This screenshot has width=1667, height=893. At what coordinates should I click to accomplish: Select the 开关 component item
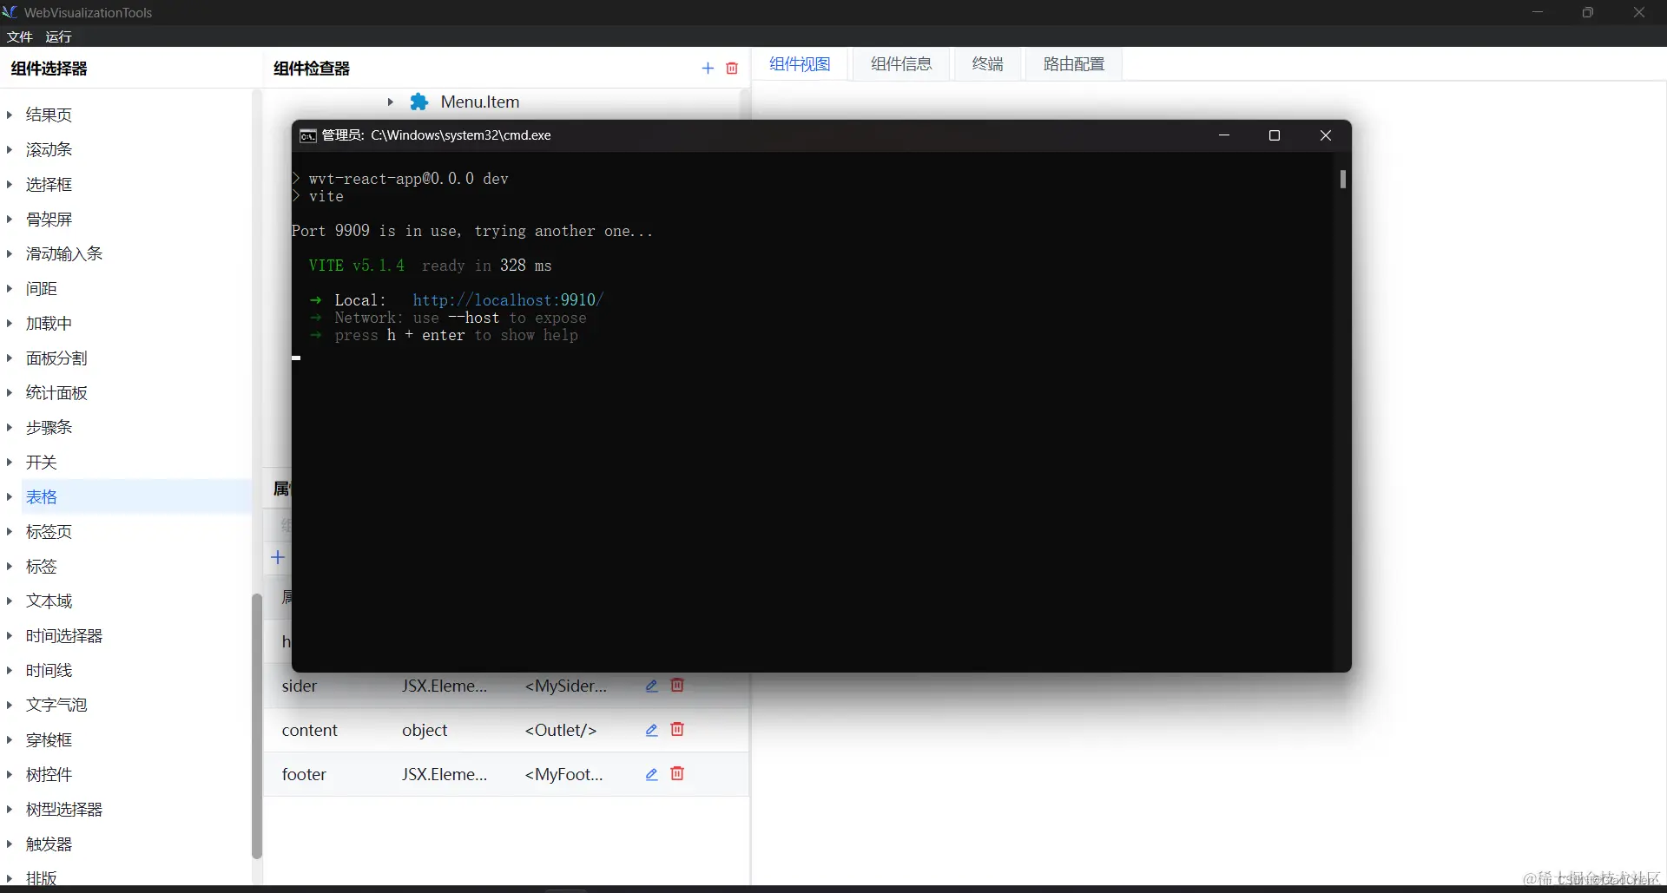pos(41,462)
